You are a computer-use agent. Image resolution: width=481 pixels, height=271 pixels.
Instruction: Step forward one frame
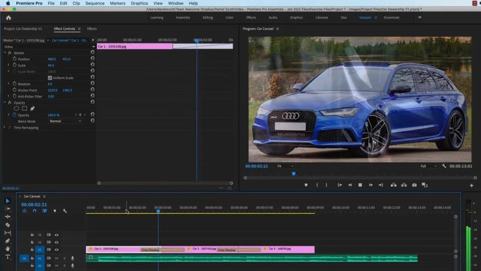[370, 185]
